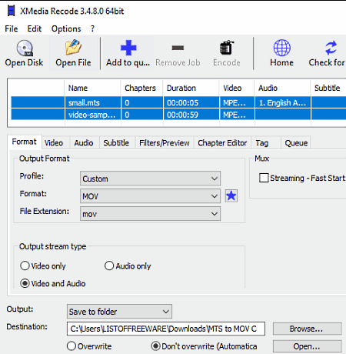This screenshot has height=354, width=346.
Task: Open Home globe icon
Action: click(x=281, y=48)
